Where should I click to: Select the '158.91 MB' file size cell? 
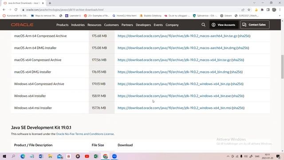coord(99,96)
